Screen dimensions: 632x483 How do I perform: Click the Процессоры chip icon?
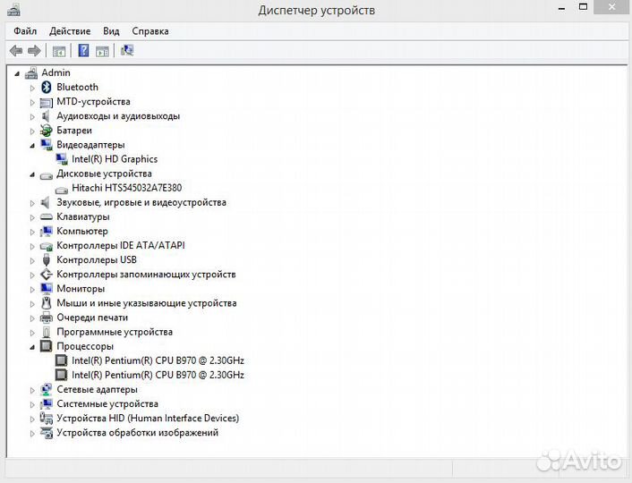pyautogui.click(x=47, y=346)
